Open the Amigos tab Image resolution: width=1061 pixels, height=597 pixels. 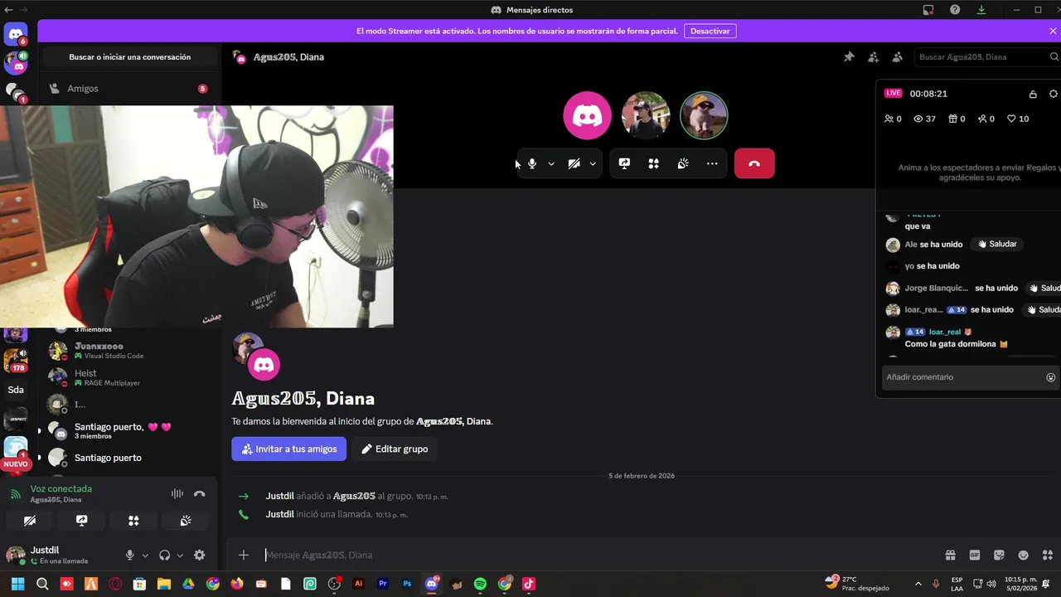[128, 88]
